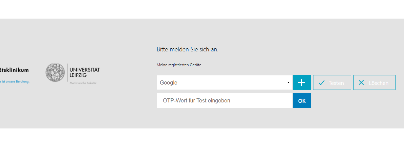The image size is (404, 144).
Task: Click the 'Meine registrierten Geräte' label
Action: pos(179,65)
